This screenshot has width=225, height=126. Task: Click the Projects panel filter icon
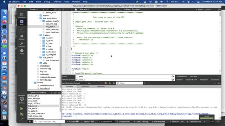pos(47,9)
